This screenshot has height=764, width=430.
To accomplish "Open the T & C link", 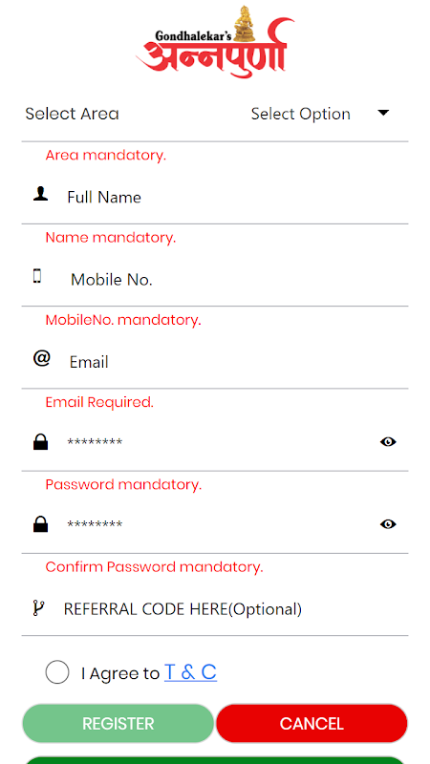I will click(x=190, y=672).
